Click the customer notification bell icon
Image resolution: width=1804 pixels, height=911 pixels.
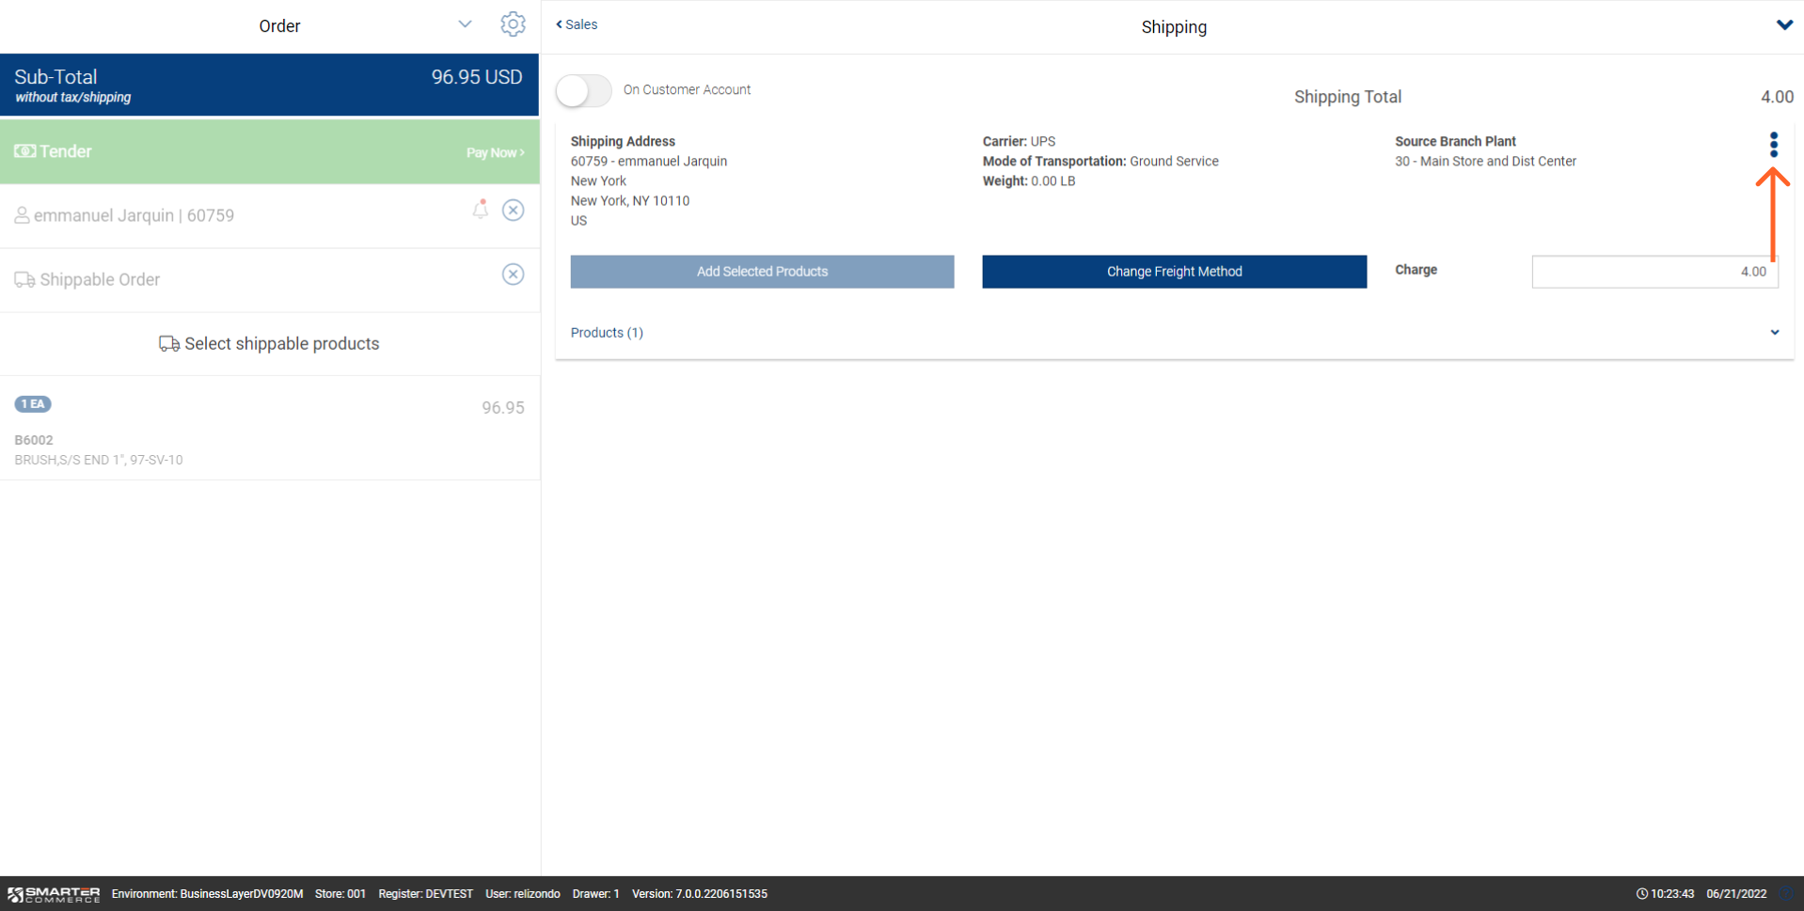pos(481,210)
